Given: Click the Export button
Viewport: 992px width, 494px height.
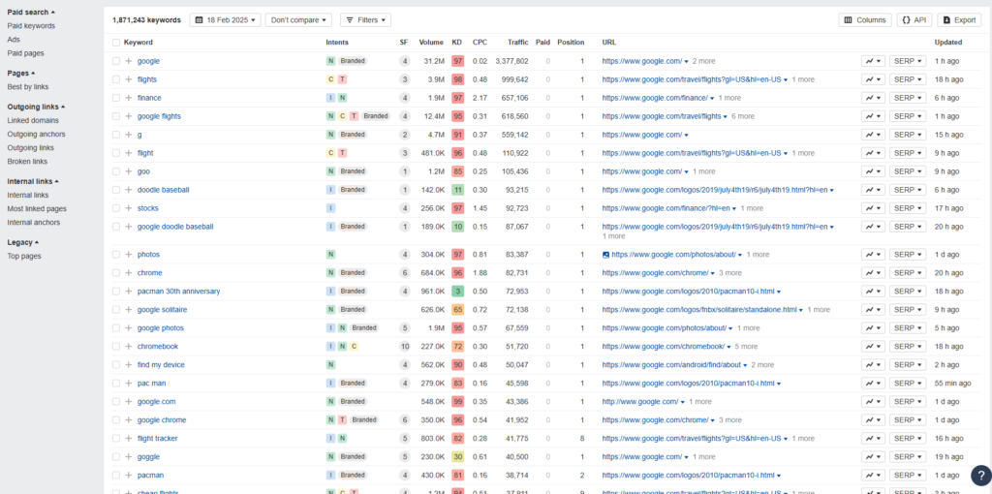Looking at the screenshot, I should [959, 20].
